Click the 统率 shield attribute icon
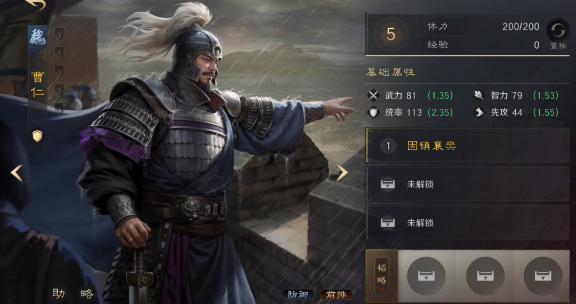The image size is (576, 304). [x=373, y=113]
